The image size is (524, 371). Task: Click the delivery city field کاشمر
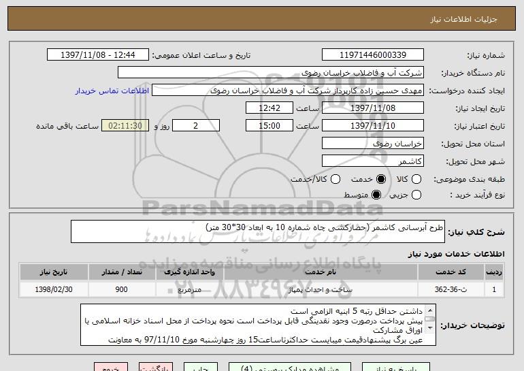coord(373,161)
